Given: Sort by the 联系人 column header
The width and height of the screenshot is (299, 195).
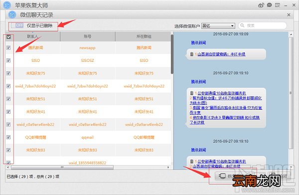Looking at the screenshot, I should pos(32,36).
